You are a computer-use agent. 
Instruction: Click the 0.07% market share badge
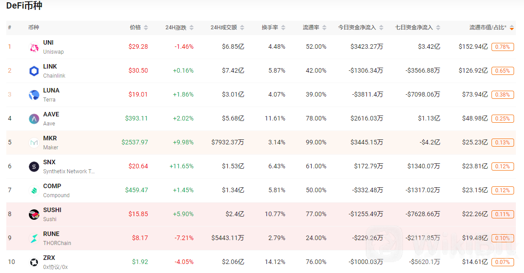[x=503, y=262]
